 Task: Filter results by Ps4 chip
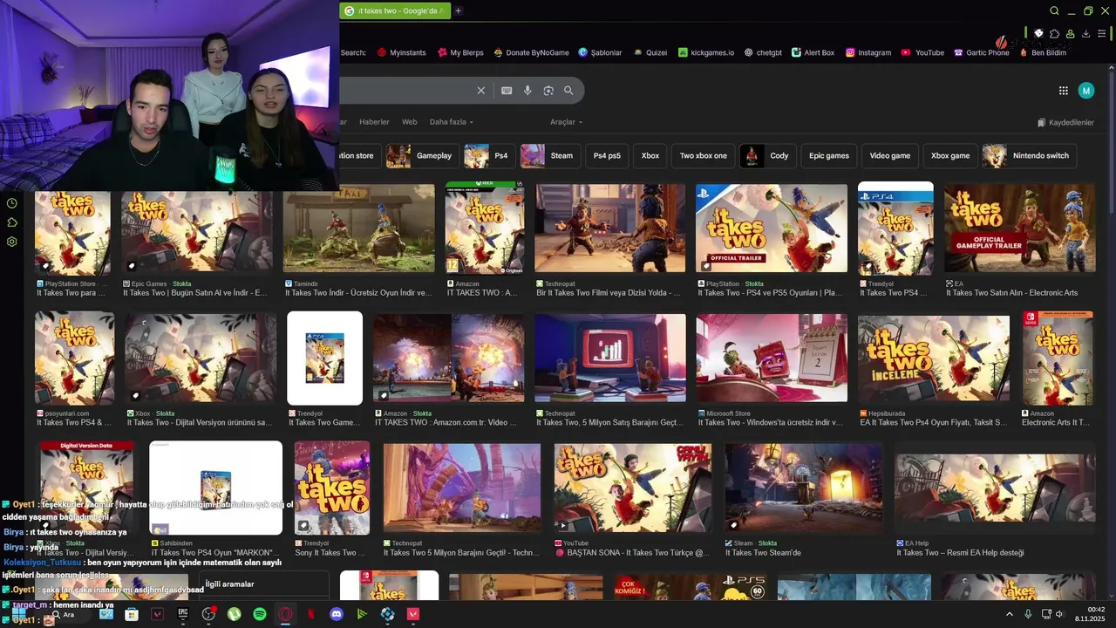click(x=489, y=156)
